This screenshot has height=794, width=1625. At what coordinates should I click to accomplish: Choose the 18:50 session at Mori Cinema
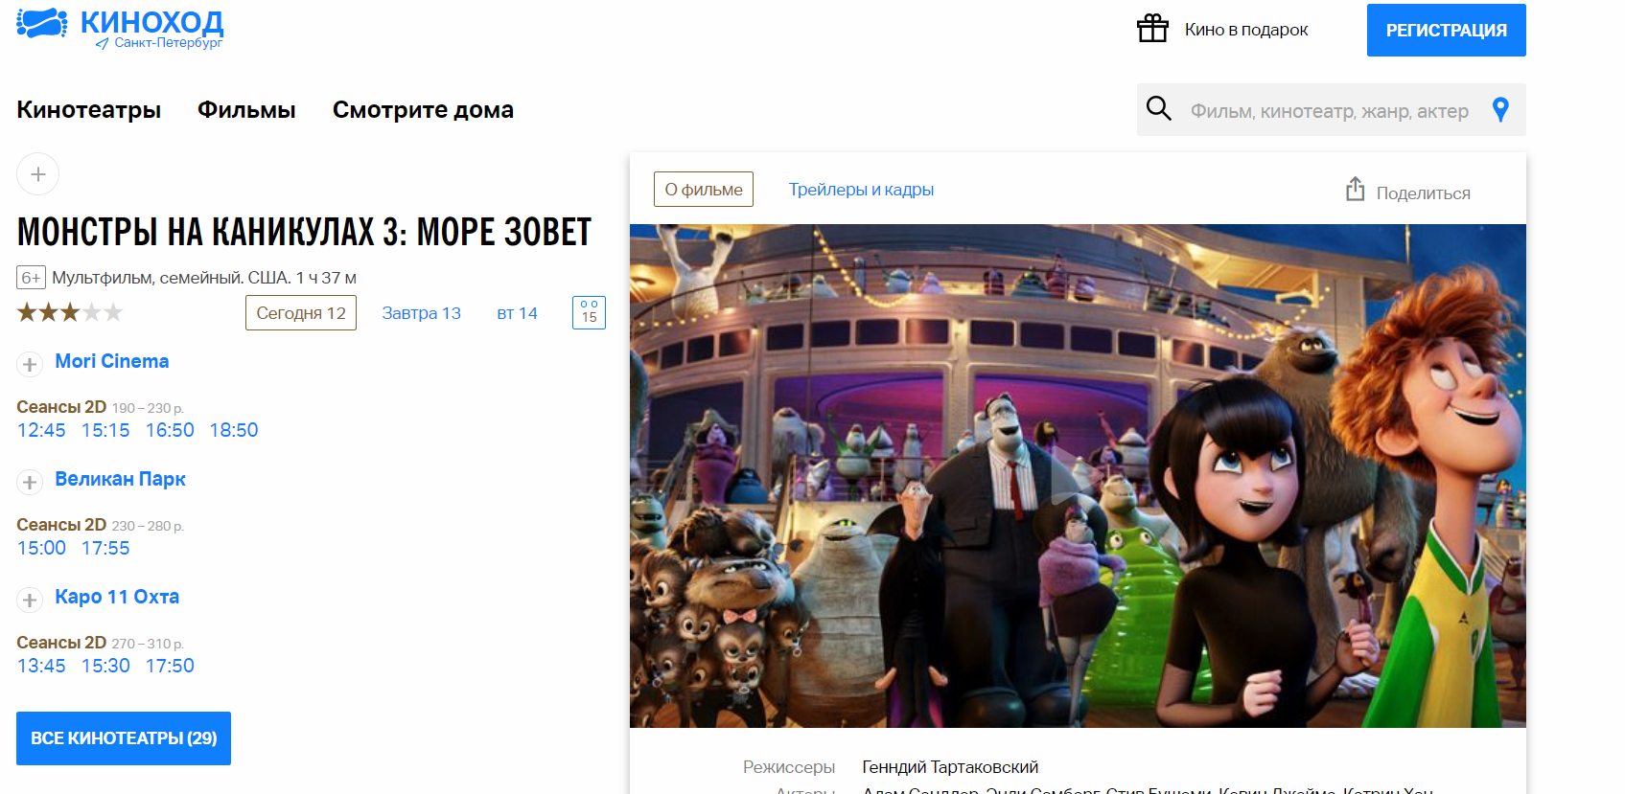pyautogui.click(x=234, y=430)
